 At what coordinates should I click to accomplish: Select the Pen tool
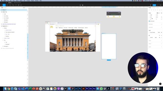(x=13, y=5)
